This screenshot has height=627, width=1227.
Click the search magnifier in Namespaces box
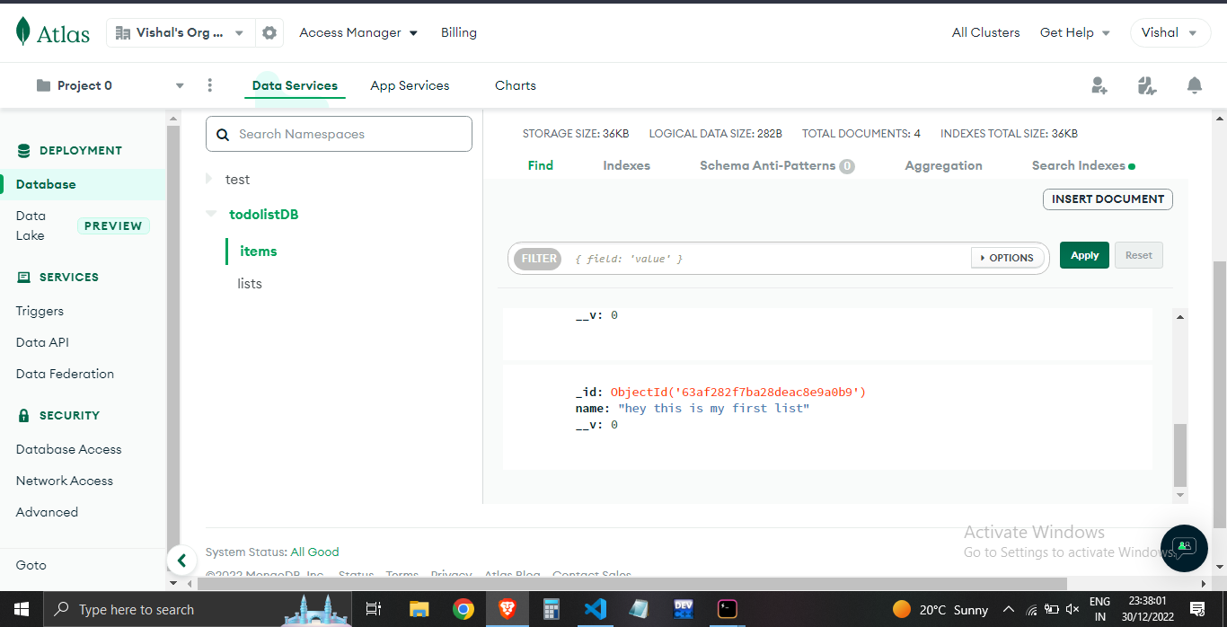coord(223,135)
